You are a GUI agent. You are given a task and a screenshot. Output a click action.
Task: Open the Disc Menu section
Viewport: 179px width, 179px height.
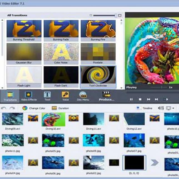pyautogui.click(x=83, y=96)
